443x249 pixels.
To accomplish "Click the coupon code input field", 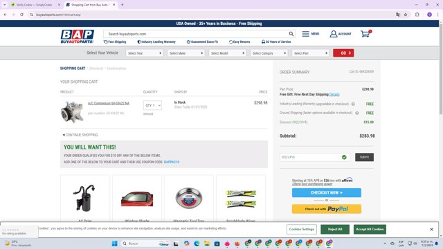I will pyautogui.click(x=314, y=157).
